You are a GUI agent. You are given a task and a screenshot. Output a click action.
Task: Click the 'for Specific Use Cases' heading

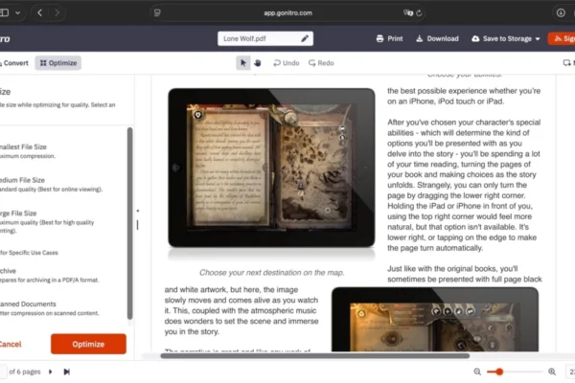click(x=29, y=253)
